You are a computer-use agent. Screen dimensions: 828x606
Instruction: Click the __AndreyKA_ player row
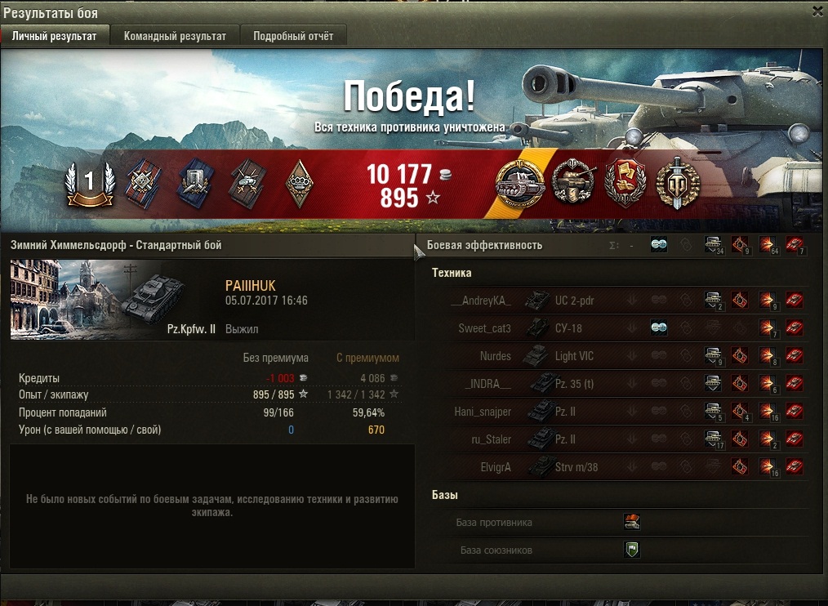(x=625, y=300)
